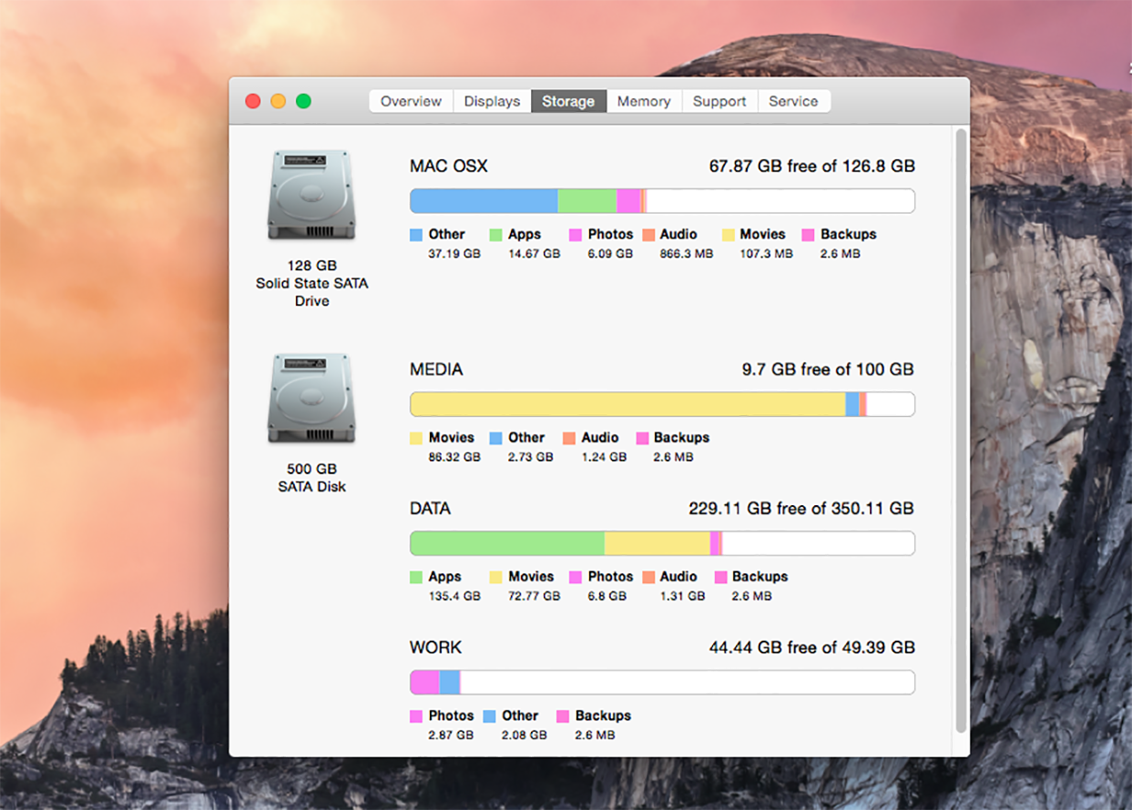Click the green Apps swatch under DATA
This screenshot has height=810, width=1132.
416,578
